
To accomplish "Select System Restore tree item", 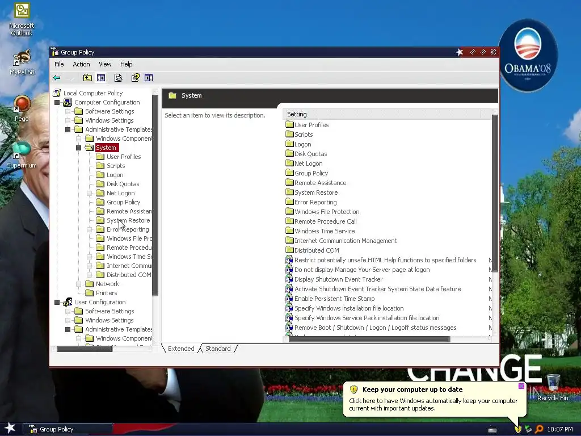I will pyautogui.click(x=128, y=220).
